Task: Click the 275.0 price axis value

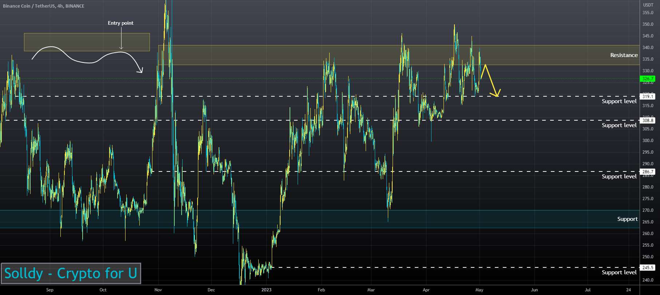Action: (x=648, y=199)
